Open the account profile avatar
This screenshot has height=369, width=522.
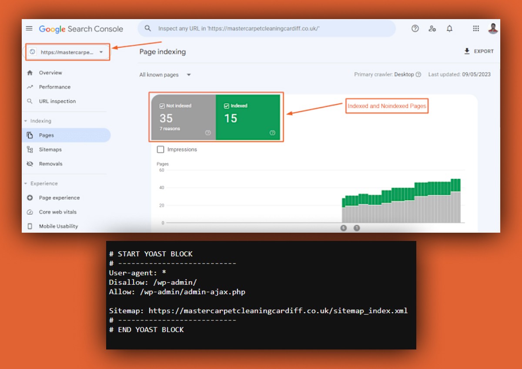(493, 29)
